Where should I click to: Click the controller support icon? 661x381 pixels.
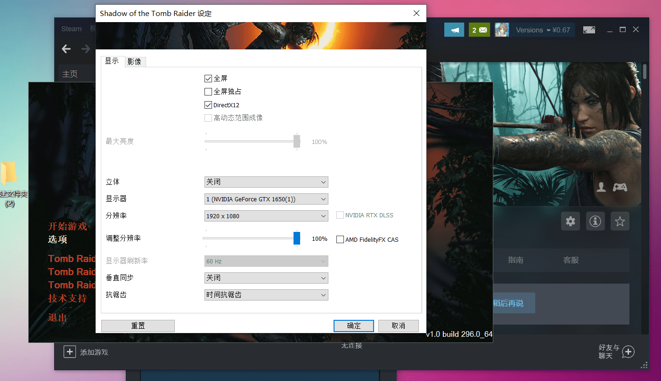620,187
